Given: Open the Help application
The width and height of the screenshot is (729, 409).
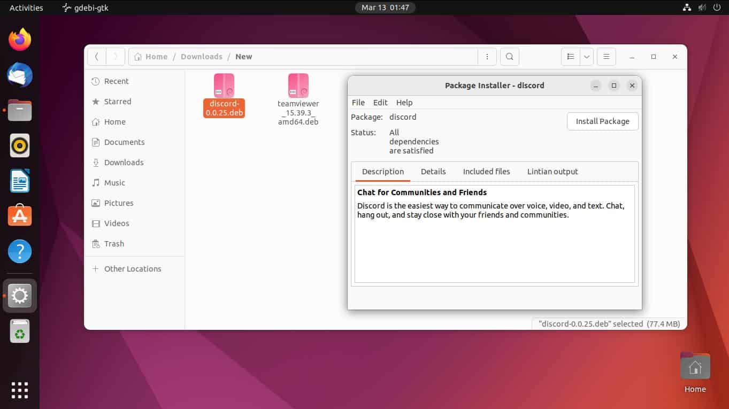Looking at the screenshot, I should click(20, 251).
